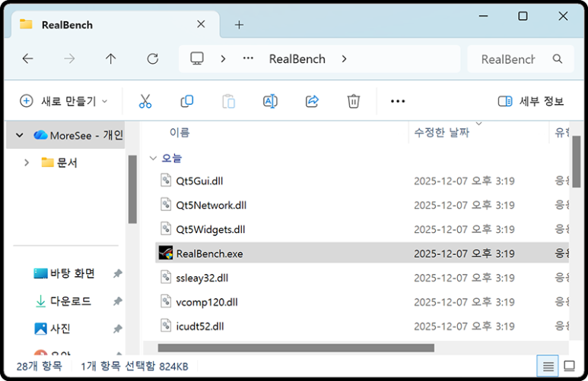The width and height of the screenshot is (588, 381).
Task: Open 다운로드 quick access item
Action: click(x=63, y=301)
